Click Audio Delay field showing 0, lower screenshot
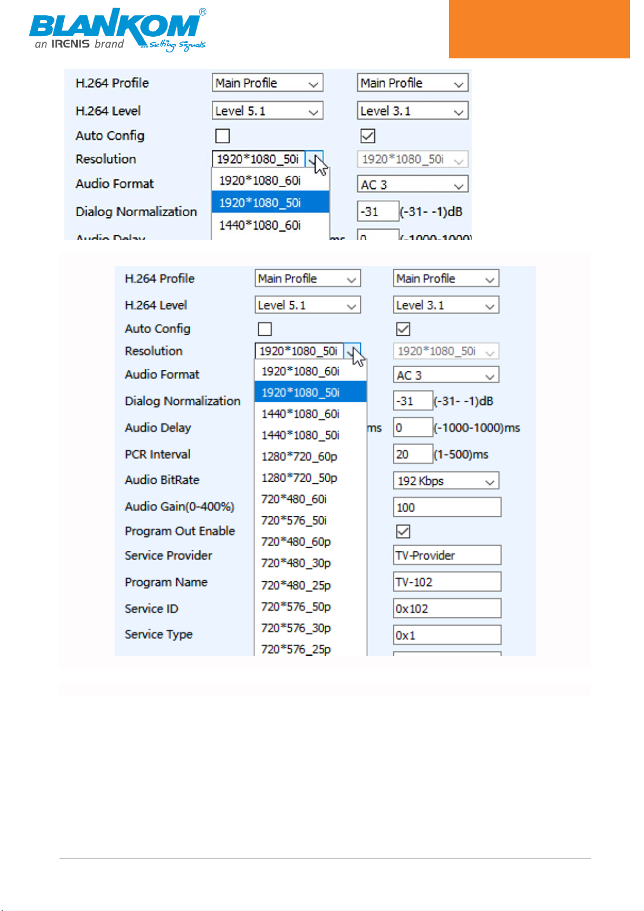 413,428
